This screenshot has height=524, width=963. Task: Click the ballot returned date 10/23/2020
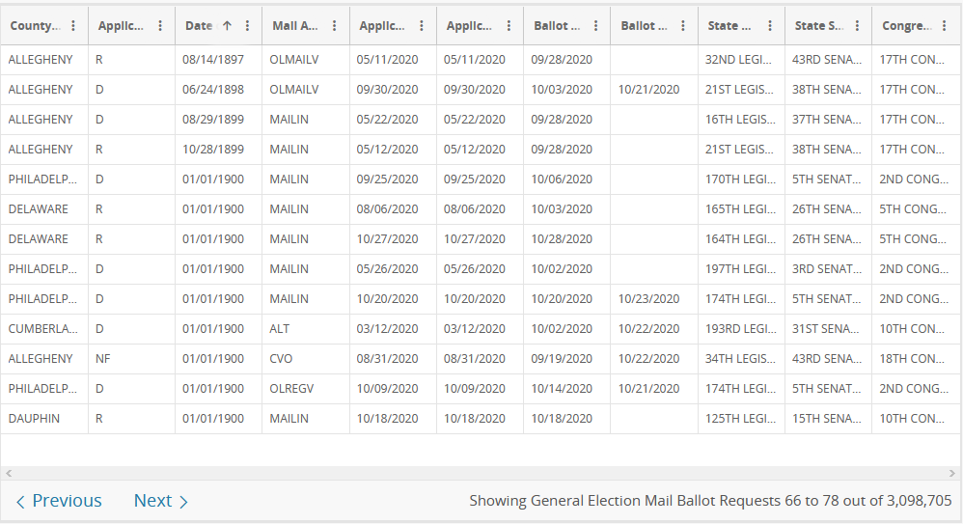coord(654,299)
